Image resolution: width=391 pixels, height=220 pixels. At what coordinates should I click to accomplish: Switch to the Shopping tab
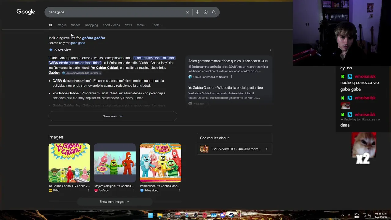[92, 25]
